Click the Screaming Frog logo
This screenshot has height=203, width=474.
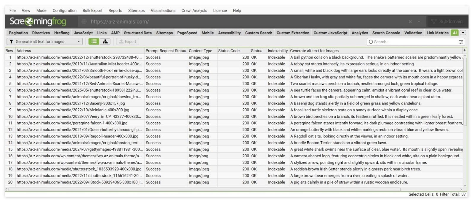point(38,22)
